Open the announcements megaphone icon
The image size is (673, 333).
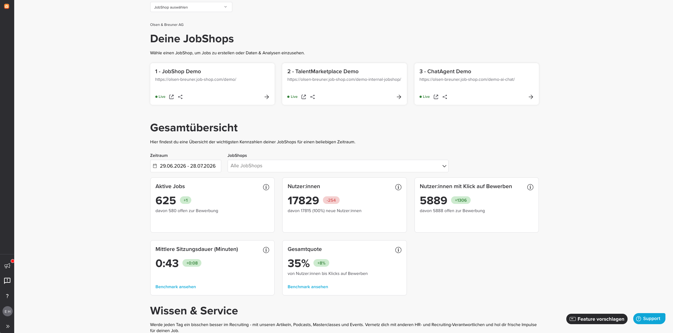[7, 266]
